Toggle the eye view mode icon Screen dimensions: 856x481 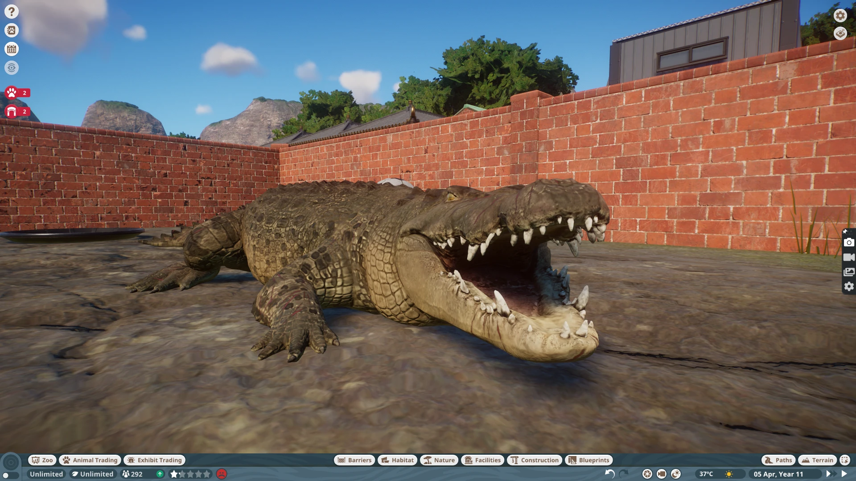click(x=12, y=68)
